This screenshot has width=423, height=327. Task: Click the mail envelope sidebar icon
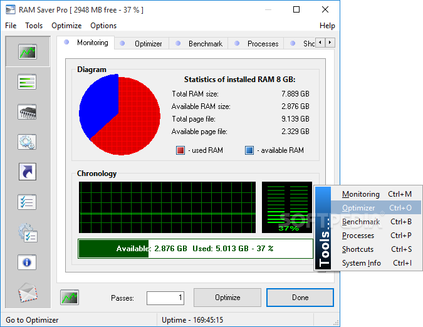click(28, 293)
